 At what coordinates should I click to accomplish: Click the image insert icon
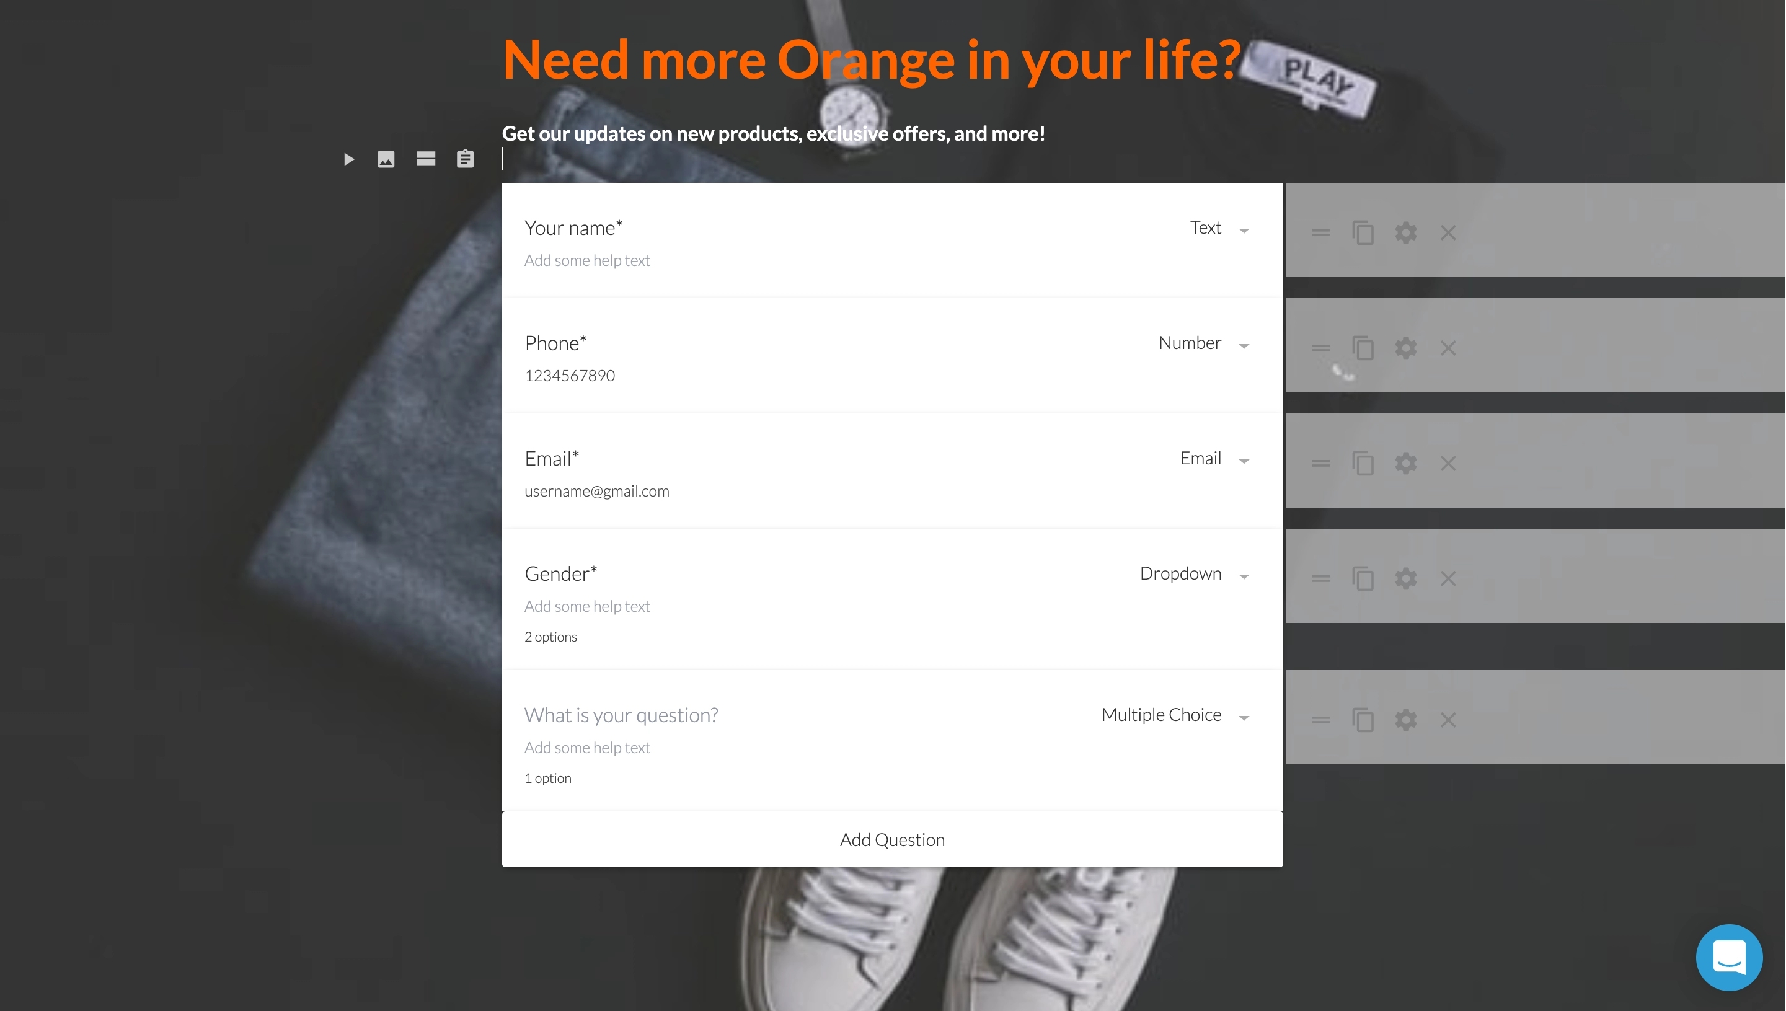tap(386, 160)
